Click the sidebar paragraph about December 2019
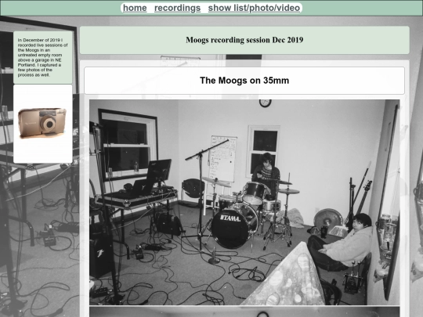 tap(42, 57)
